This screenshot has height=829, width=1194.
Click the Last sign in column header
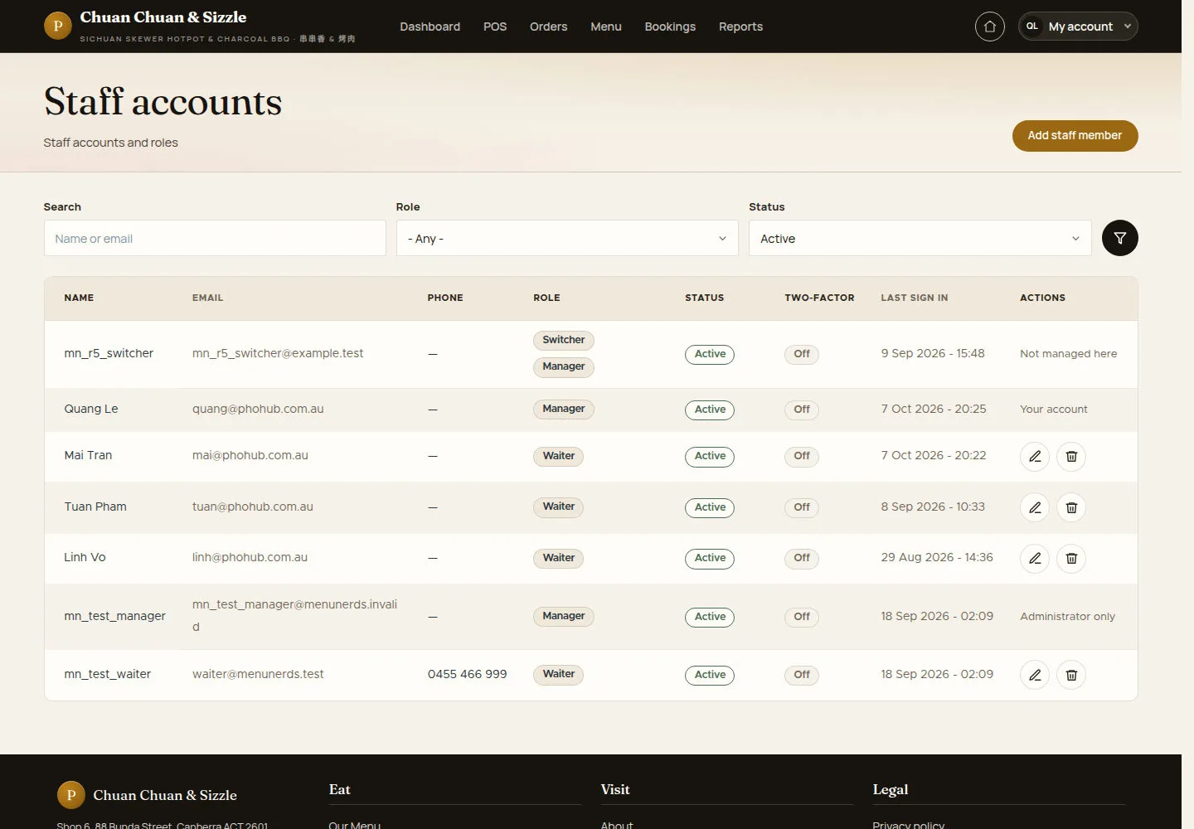(x=914, y=298)
